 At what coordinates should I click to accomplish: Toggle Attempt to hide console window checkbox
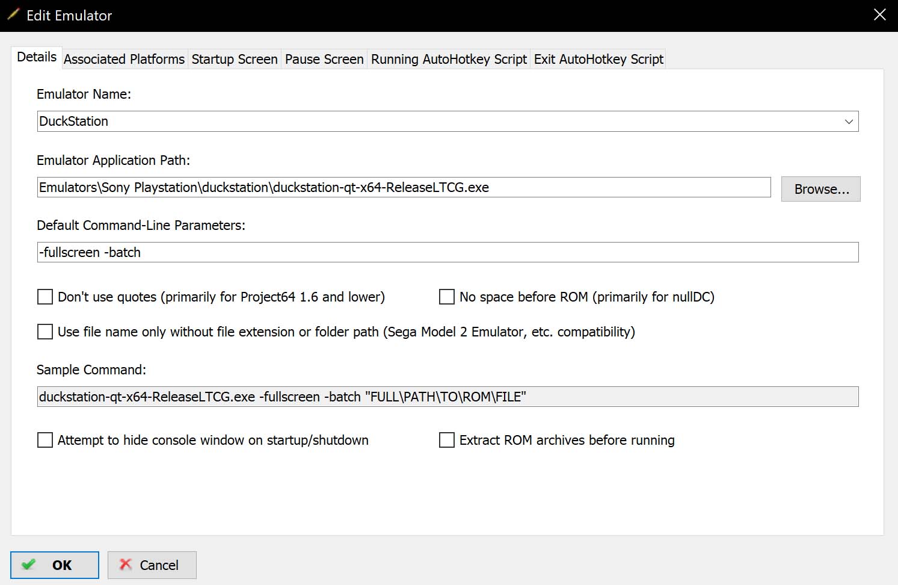(45, 440)
